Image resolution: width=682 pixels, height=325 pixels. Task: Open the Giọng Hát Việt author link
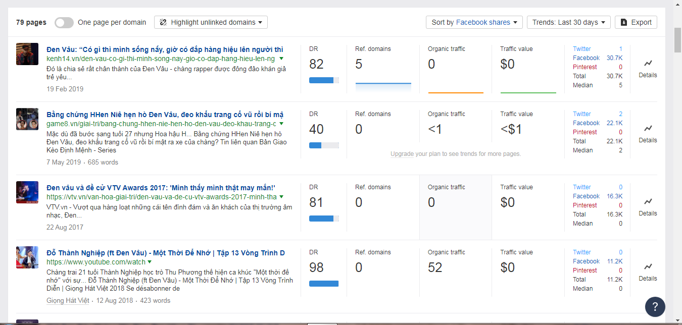(68, 300)
